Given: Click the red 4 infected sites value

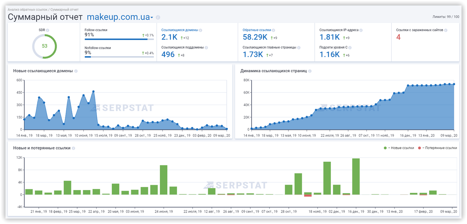Looking at the screenshot, I should click(x=398, y=37).
